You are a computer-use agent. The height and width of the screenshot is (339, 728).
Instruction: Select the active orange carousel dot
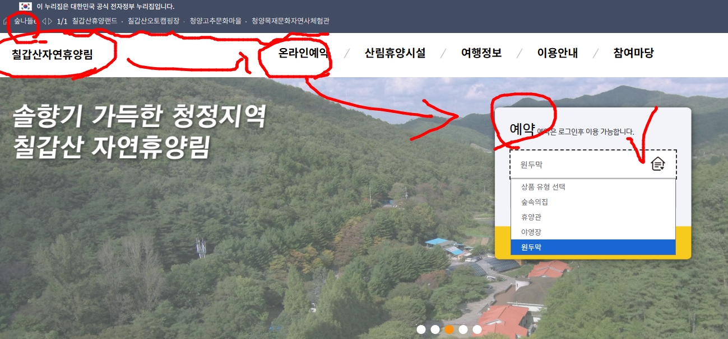(x=449, y=329)
